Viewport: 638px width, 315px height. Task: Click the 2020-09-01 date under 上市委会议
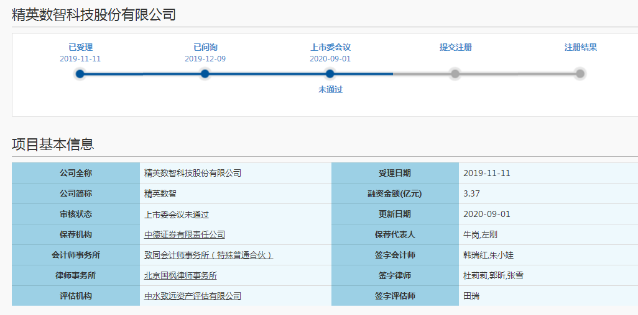pos(330,59)
